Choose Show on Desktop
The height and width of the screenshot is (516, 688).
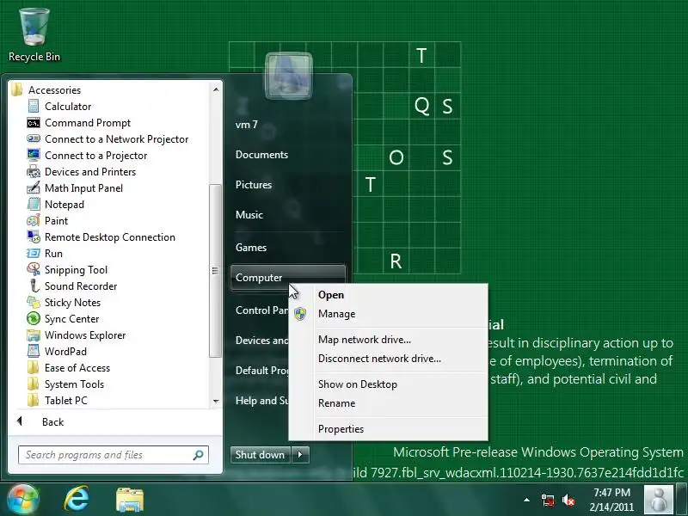coord(388,384)
